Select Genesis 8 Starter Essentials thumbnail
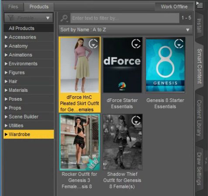 click(165, 65)
